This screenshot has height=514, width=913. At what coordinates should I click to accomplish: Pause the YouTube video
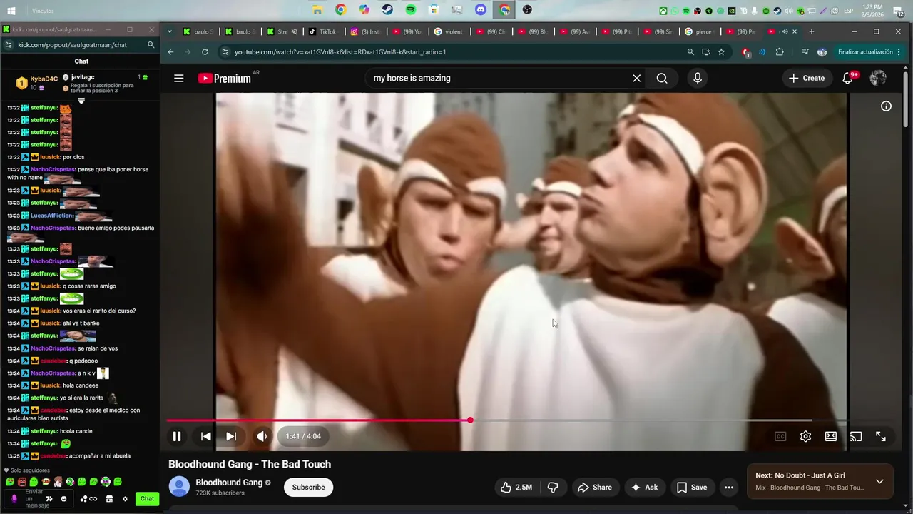click(x=177, y=436)
